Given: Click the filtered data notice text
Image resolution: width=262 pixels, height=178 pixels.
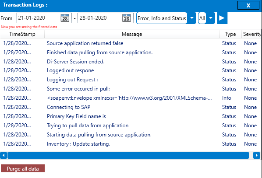Looking at the screenshot, I should [x=29, y=27].
